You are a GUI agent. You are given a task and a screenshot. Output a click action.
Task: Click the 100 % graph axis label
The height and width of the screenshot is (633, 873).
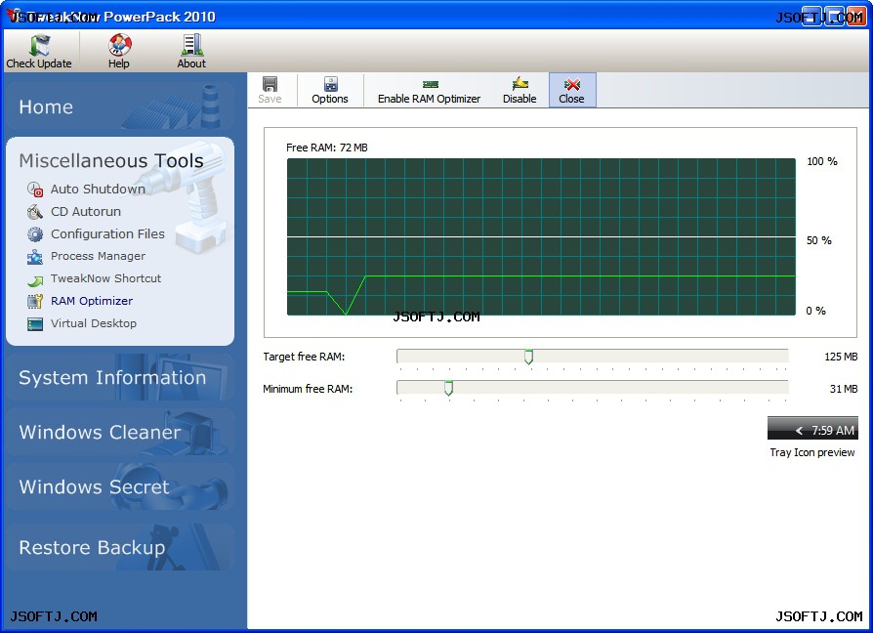tap(822, 161)
